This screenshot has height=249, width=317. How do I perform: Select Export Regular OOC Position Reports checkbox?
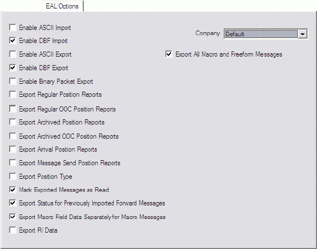(12, 109)
